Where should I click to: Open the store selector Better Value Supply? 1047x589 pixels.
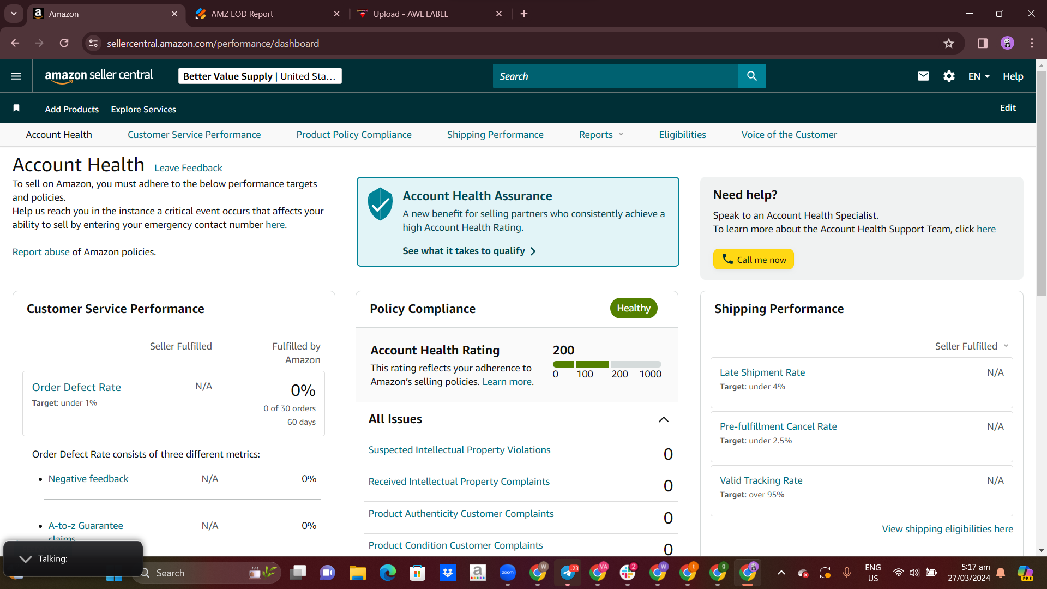click(260, 76)
